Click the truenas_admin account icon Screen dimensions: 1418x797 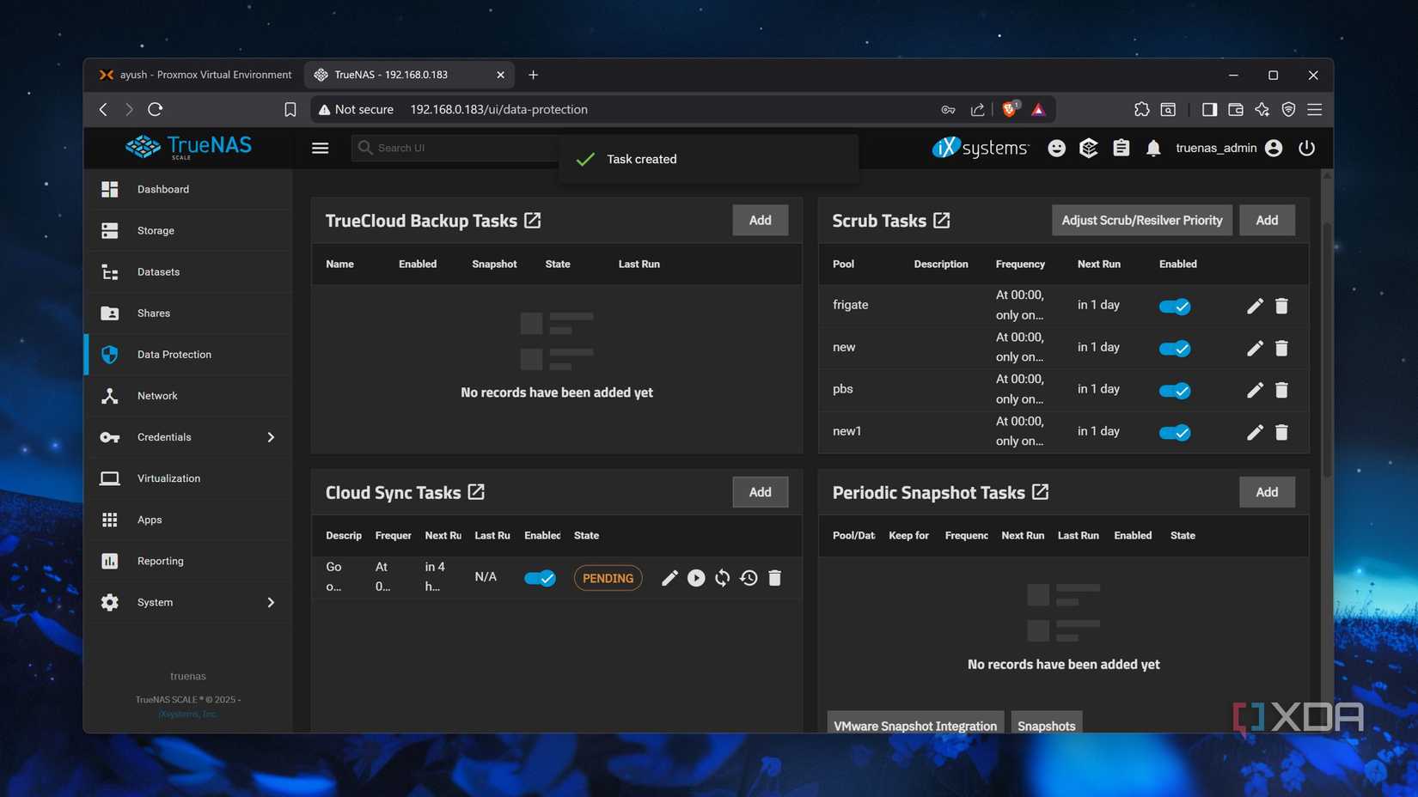(1273, 148)
